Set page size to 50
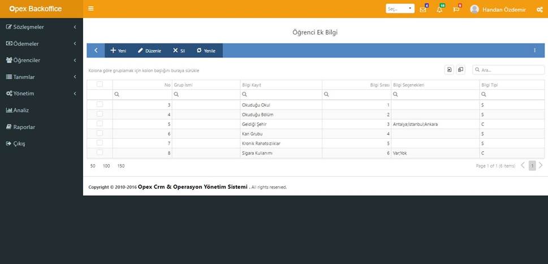The width and height of the screenshot is (548, 264). click(93, 166)
